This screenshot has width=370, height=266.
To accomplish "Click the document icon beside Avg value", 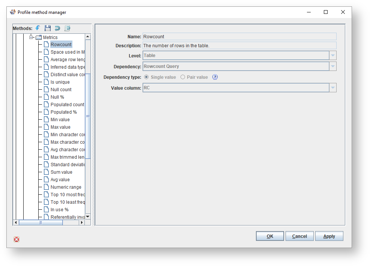I will tap(46, 180).
